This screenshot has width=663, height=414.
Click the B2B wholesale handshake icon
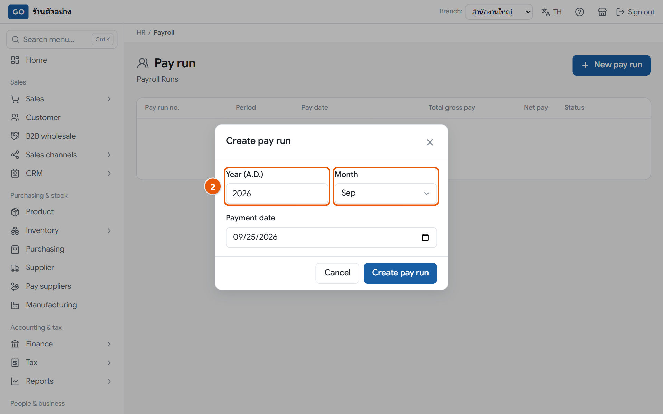pos(15,136)
